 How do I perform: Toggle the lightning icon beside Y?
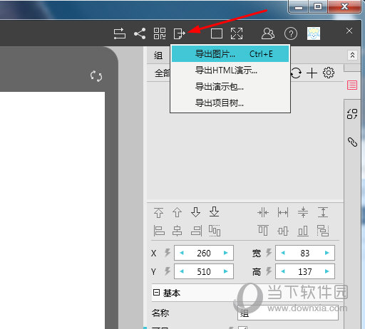[x=168, y=271]
